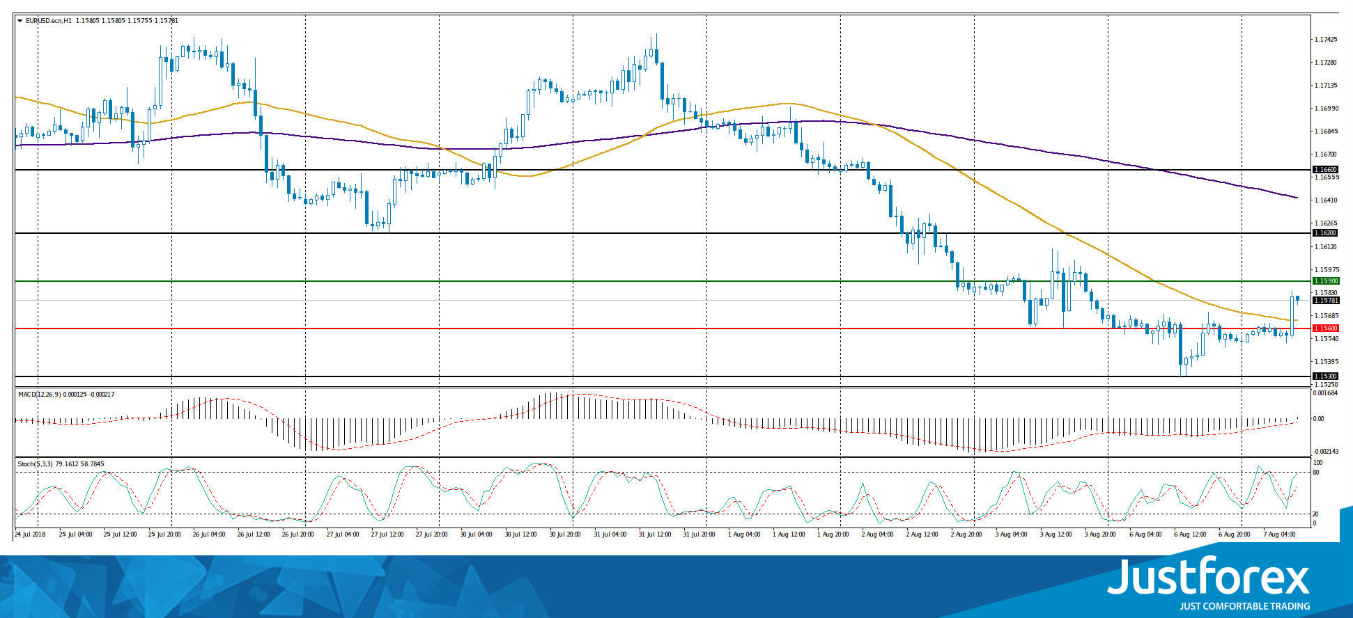Click the 1.16700 price scale value
Viewport: 1353px width, 618px height.
[x=1325, y=154]
